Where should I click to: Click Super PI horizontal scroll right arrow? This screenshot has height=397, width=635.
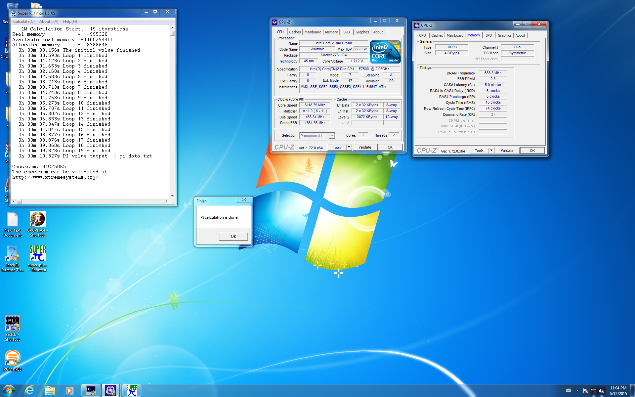pos(166,201)
